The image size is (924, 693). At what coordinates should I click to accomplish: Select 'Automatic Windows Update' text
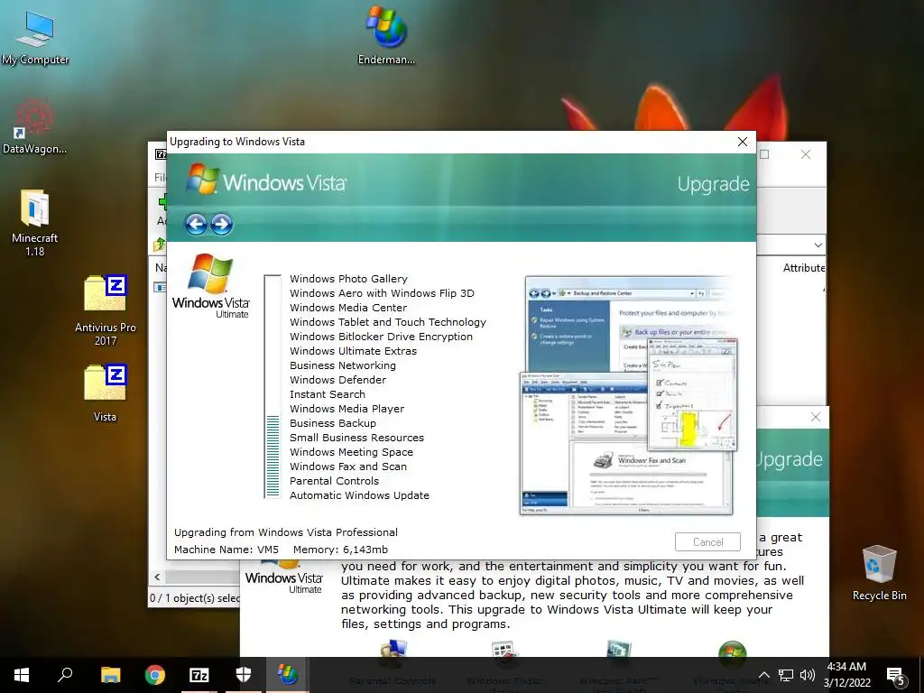[x=359, y=495]
